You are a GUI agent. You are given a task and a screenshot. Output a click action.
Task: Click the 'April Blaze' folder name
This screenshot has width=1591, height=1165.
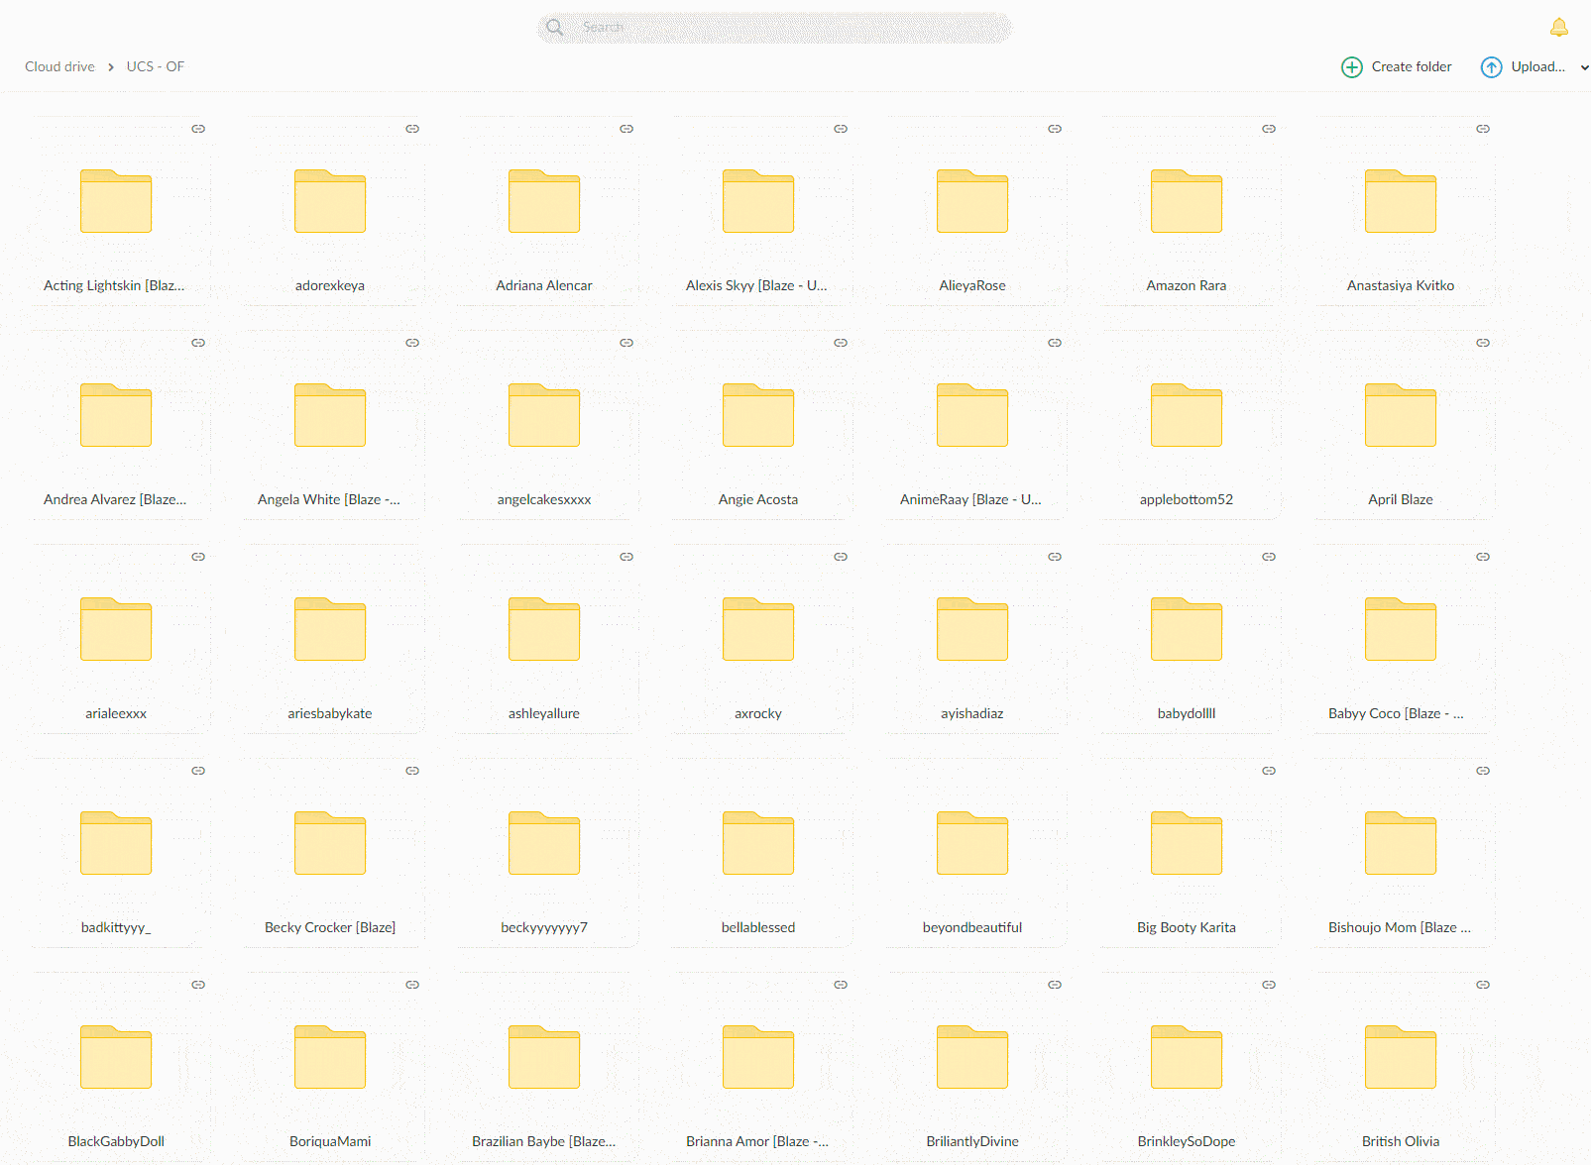click(1401, 499)
